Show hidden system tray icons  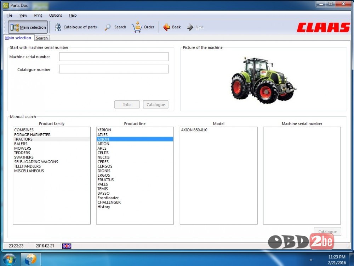[311, 260]
